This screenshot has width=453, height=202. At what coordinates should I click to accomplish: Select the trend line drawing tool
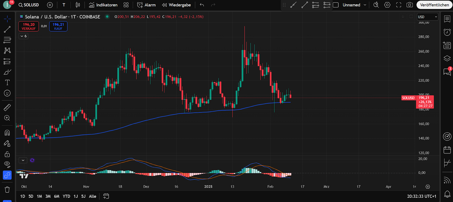(7, 29)
